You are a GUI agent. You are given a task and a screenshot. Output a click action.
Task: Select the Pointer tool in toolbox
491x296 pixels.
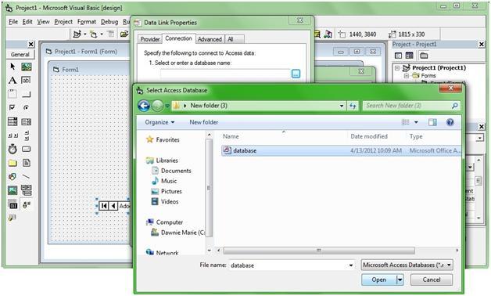(13, 67)
